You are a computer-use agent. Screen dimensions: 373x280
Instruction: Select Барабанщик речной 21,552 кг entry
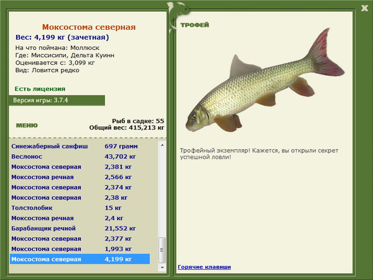(80, 228)
